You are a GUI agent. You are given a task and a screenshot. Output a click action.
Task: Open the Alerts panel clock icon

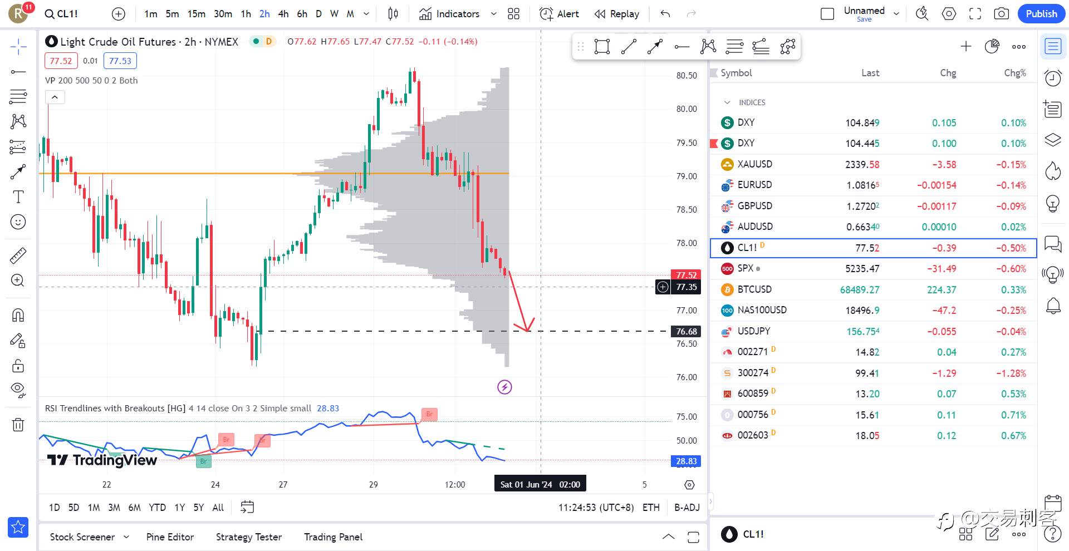(1053, 78)
